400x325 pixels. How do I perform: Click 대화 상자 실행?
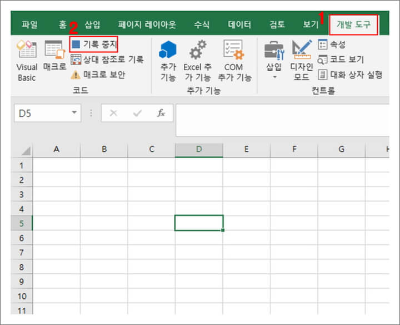click(x=350, y=75)
